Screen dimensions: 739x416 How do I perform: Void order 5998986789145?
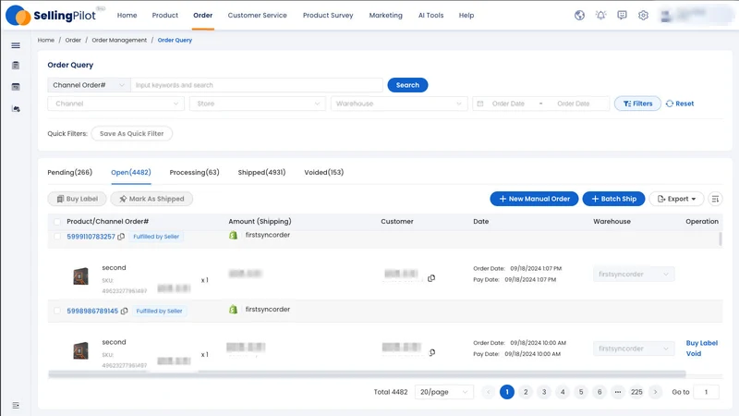pos(694,353)
